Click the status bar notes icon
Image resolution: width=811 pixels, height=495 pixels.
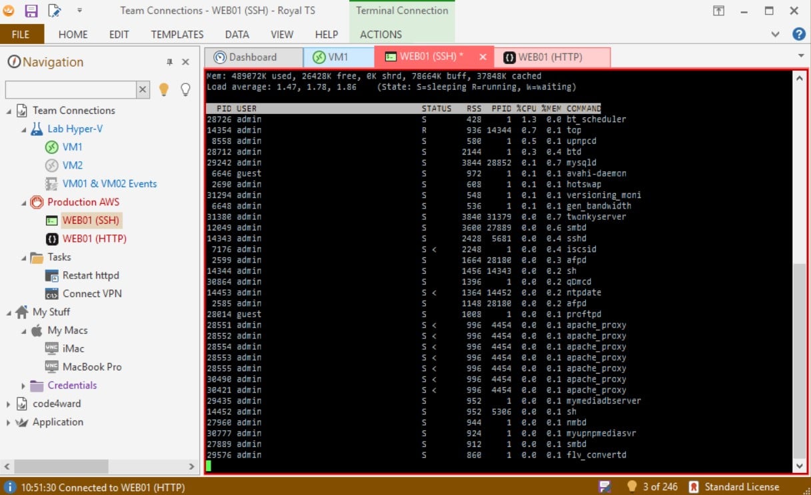604,487
